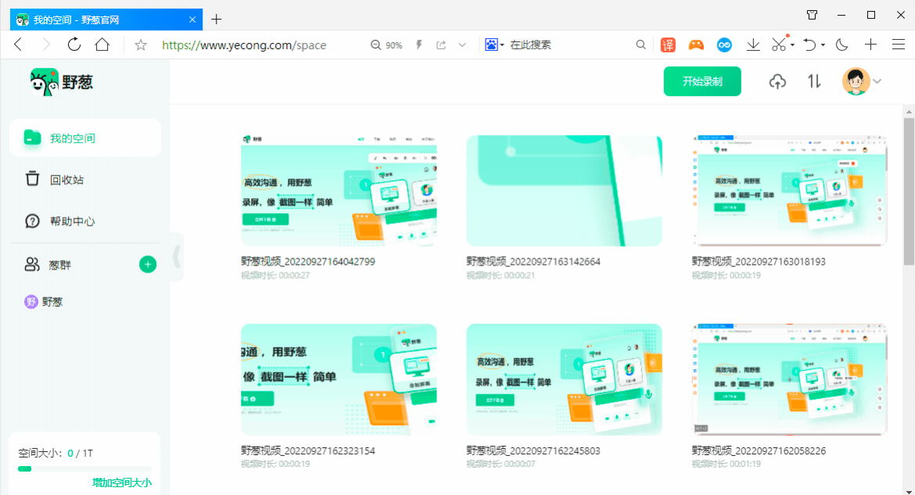The height and width of the screenshot is (495, 915).
Task: Click the 野葱 logo in sidebar
Action: [62, 82]
